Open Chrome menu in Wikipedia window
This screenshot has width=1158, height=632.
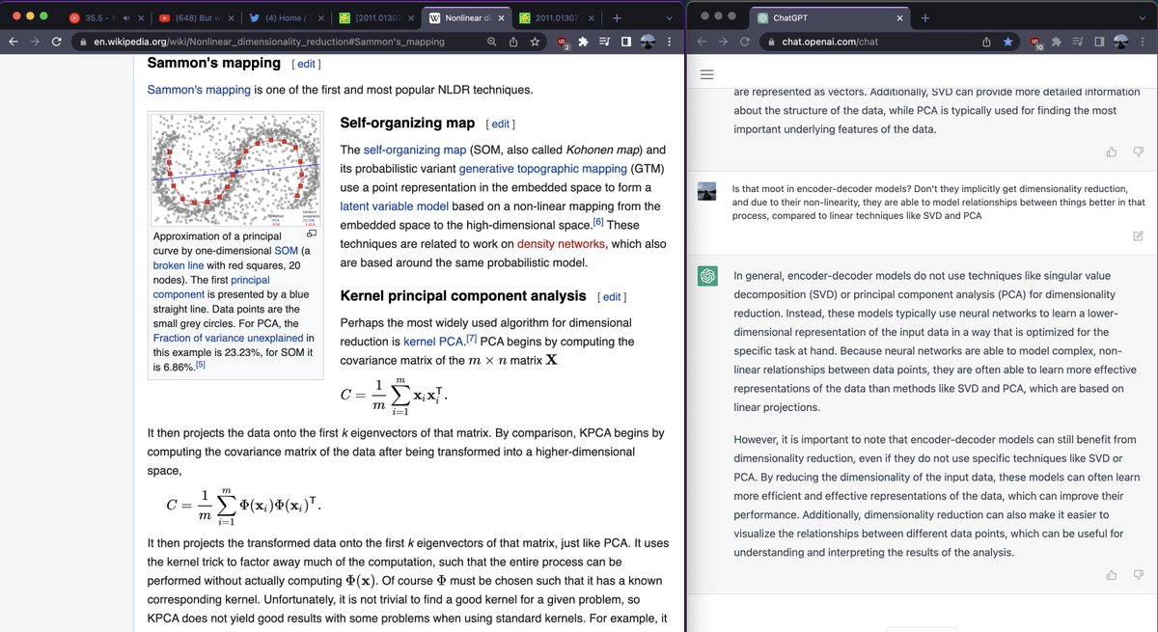coord(670,41)
